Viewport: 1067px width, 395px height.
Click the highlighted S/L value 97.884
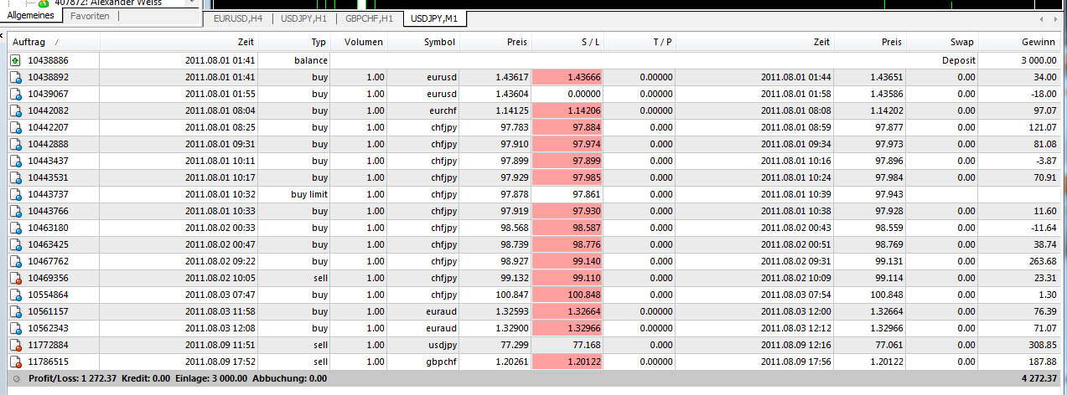coord(568,128)
